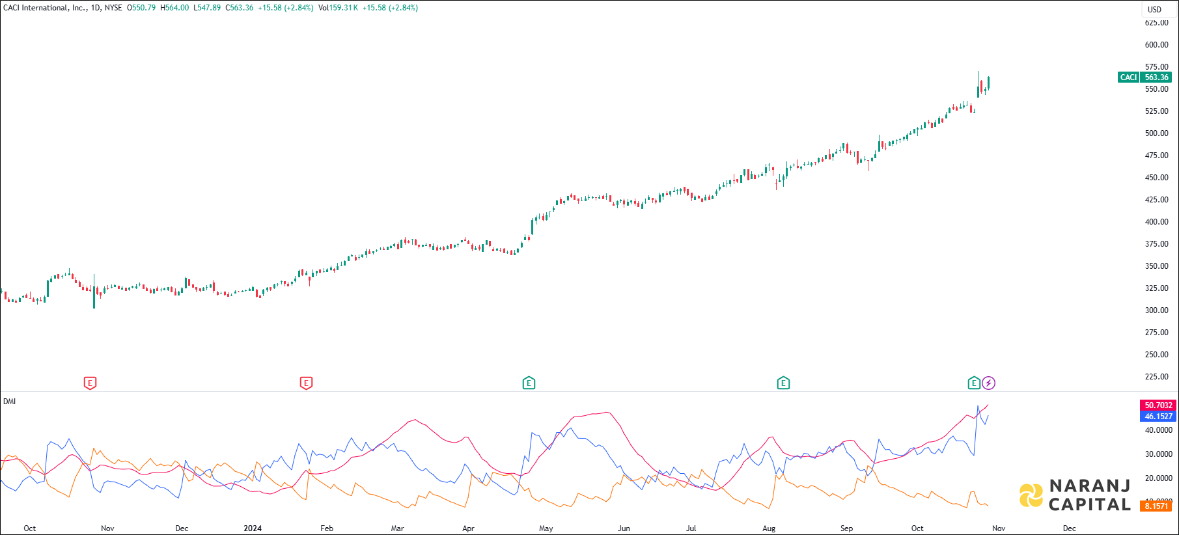Open the green earnings marker near May

click(x=529, y=383)
